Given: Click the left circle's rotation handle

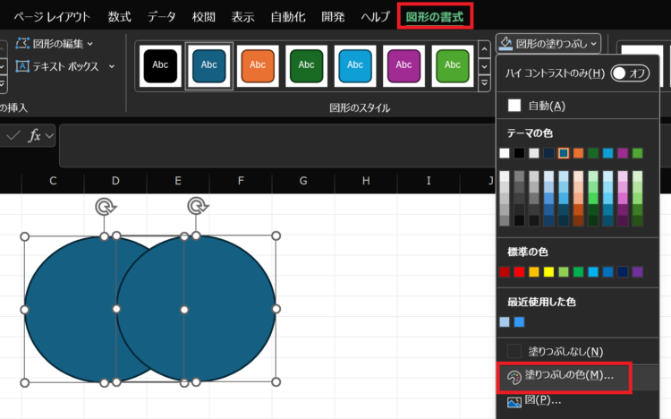Looking at the screenshot, I should tap(105, 207).
